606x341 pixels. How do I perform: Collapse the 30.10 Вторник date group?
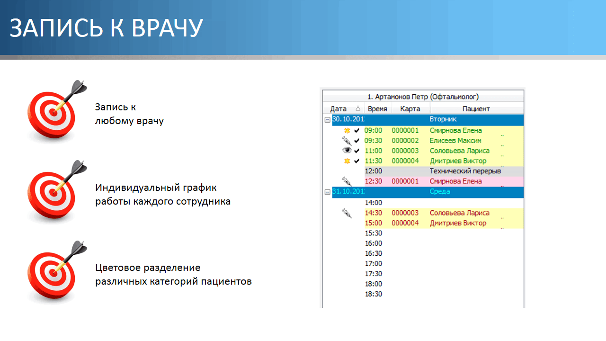click(x=327, y=120)
